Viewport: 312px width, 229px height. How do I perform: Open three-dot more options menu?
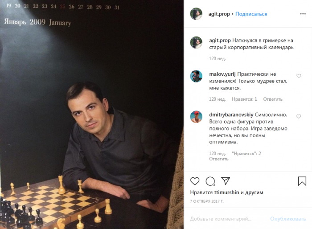click(x=303, y=14)
